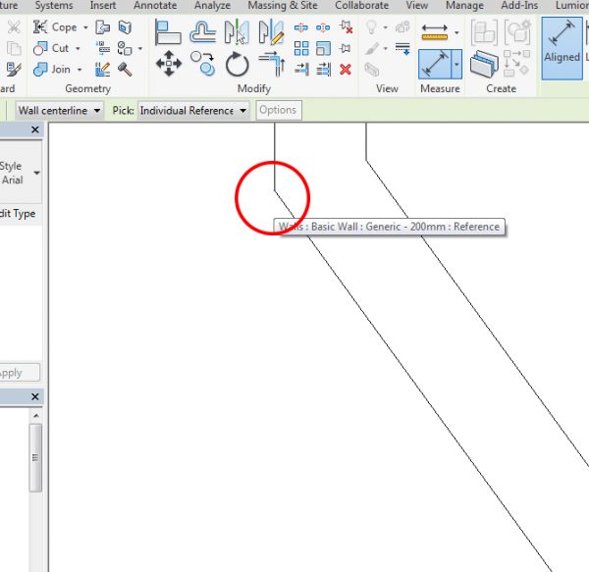Open the Pick Individual Reference dropdown
Viewport: 589px width, 572px height.
pos(242,111)
